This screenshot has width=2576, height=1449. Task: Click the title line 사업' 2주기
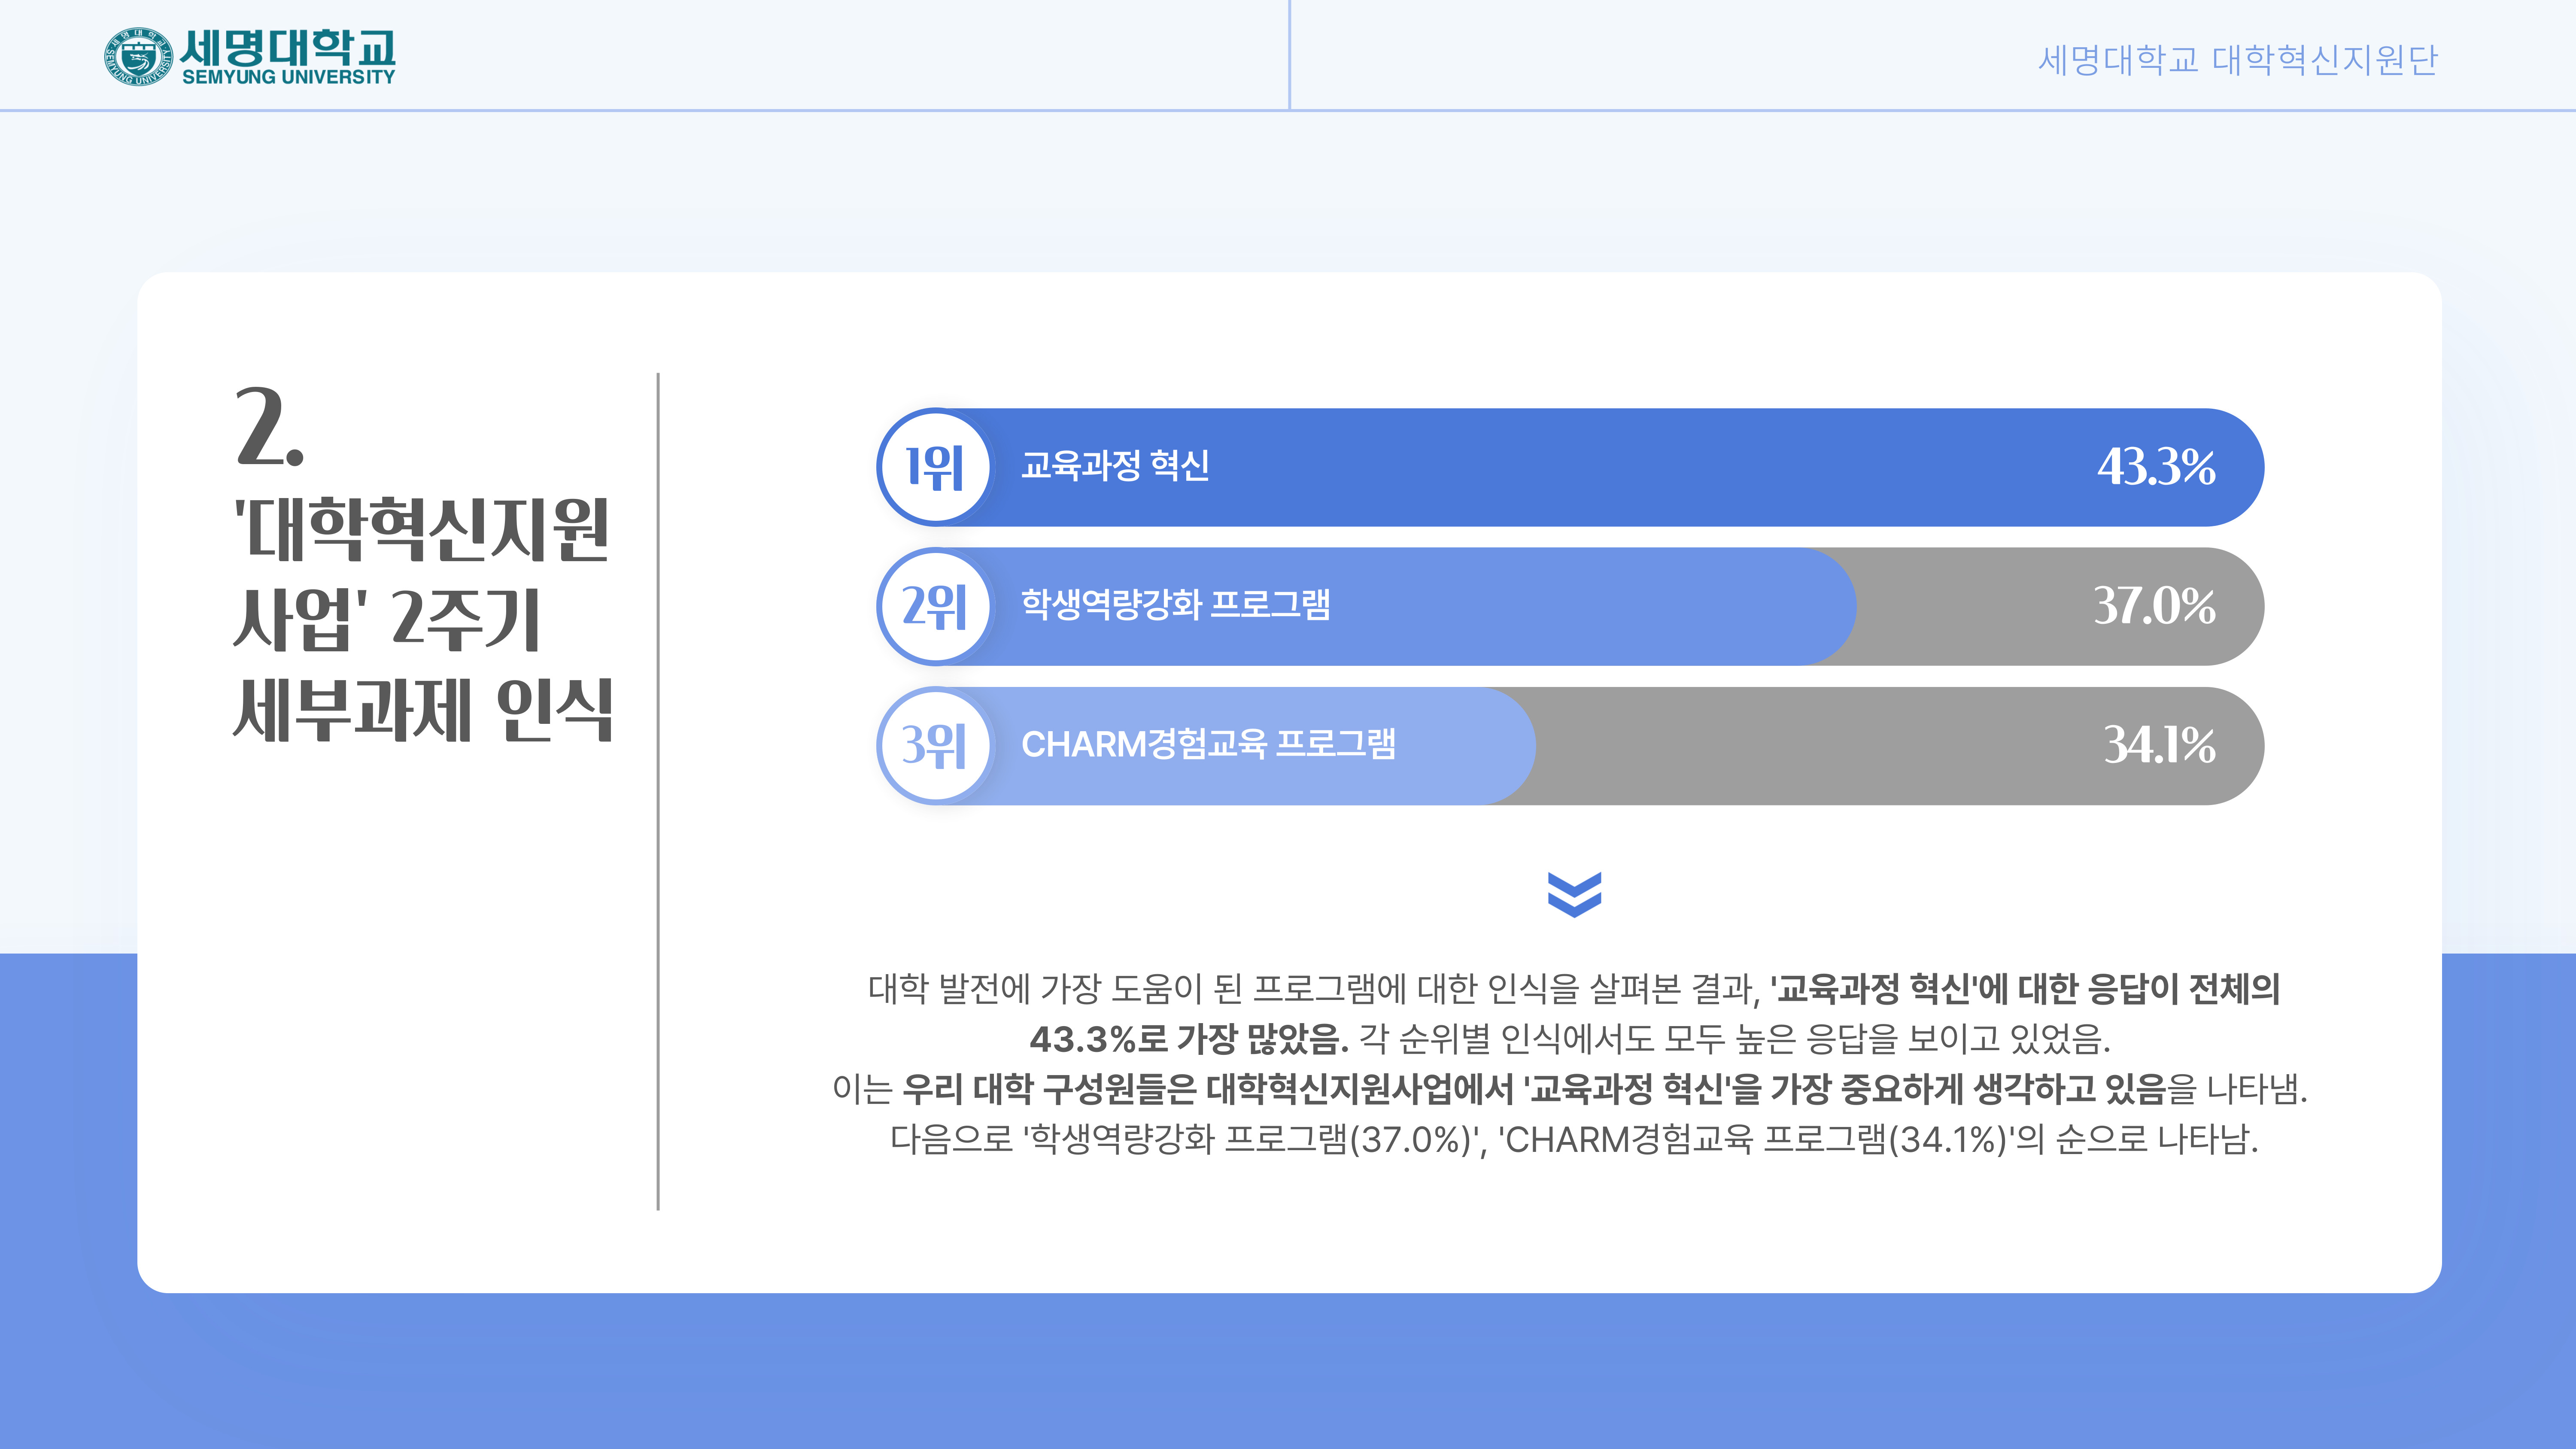click(387, 619)
